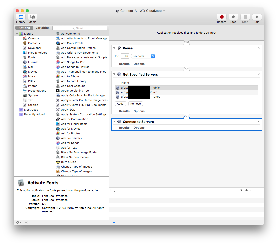Show Results of the Pause action
The height and width of the screenshot is (245, 278).
[124, 64]
